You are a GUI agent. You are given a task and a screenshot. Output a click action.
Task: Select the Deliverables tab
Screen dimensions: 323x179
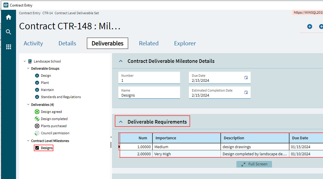pos(108,43)
